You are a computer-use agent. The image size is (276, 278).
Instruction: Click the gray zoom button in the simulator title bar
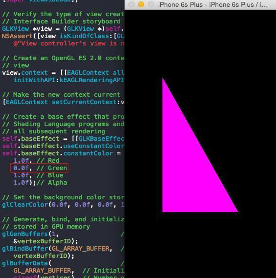pos(151,4)
